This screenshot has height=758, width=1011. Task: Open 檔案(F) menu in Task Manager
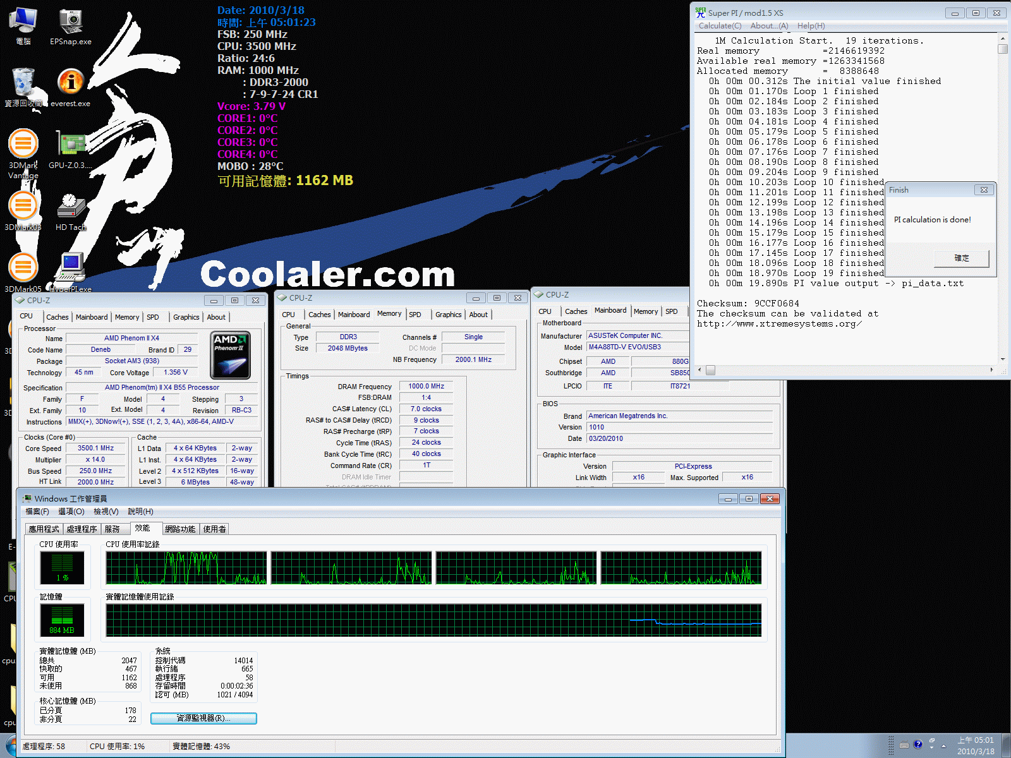[x=37, y=511]
